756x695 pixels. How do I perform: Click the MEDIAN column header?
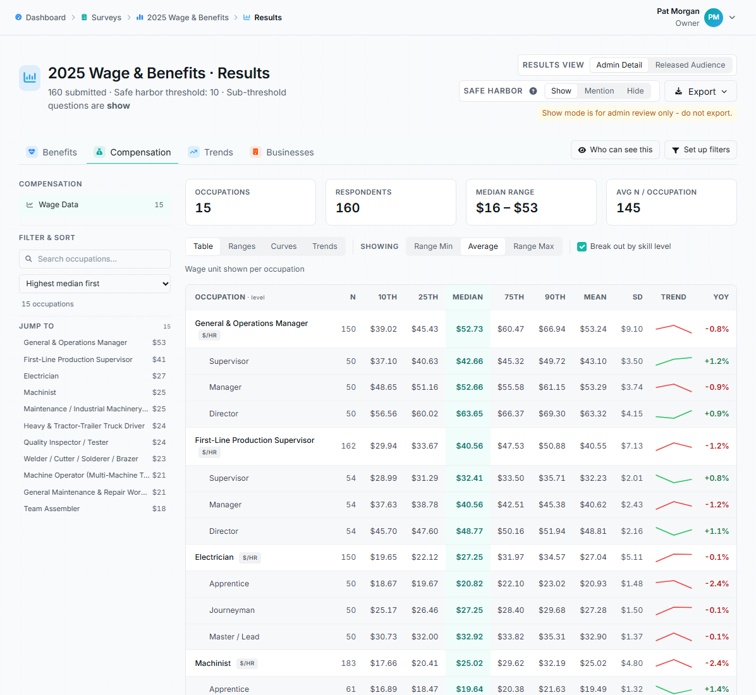(467, 298)
